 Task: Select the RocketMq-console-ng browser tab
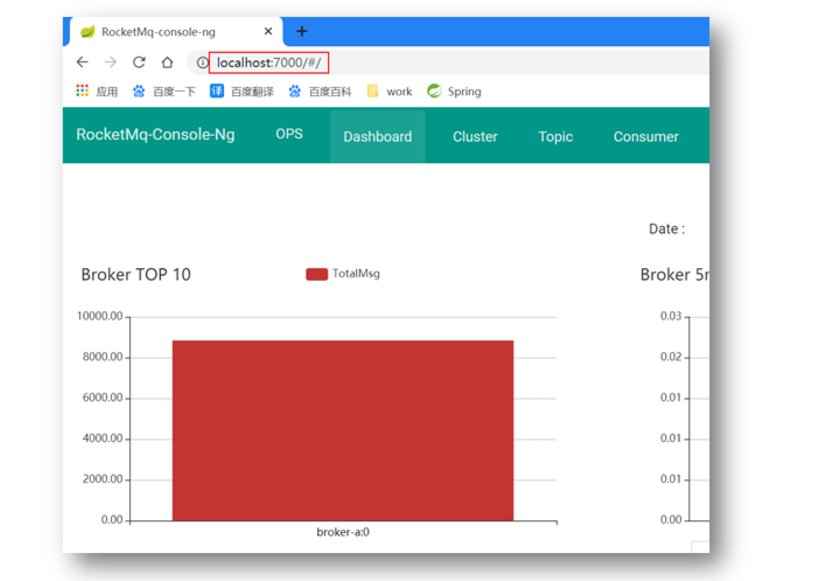(176, 32)
